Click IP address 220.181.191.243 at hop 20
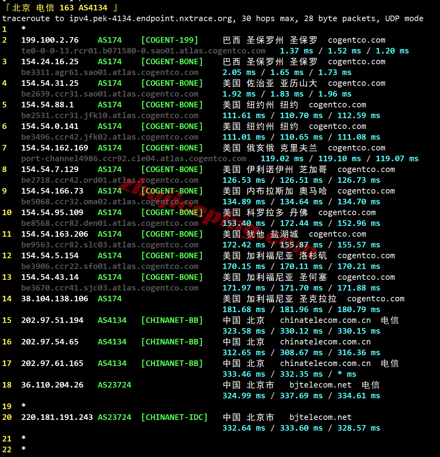 (57, 417)
